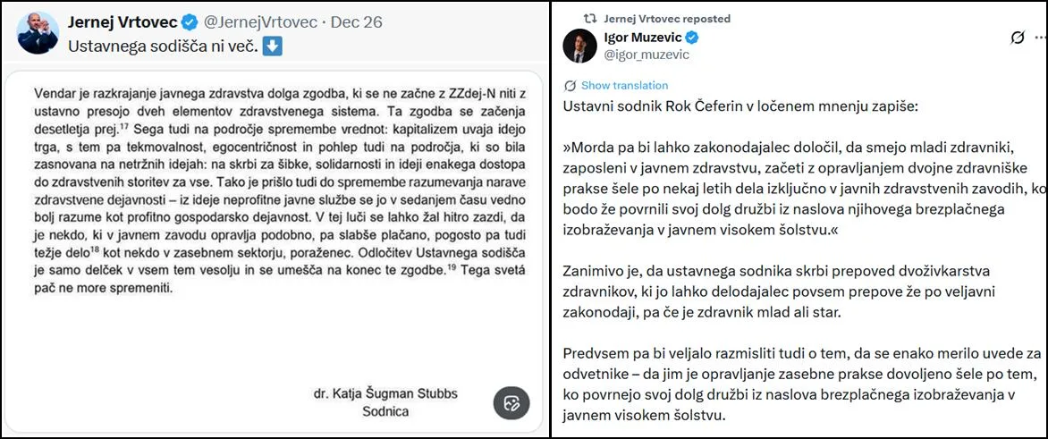This screenshot has width=1048, height=439.
Task: Click the Grok icon beside the more menu
Action: (x=1017, y=38)
